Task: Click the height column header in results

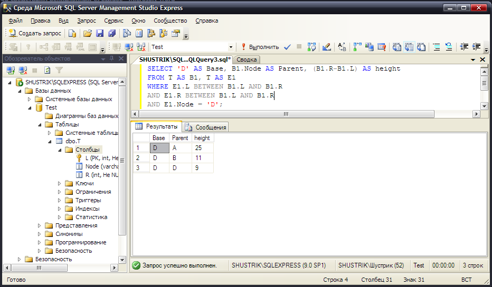Action: (x=202, y=138)
